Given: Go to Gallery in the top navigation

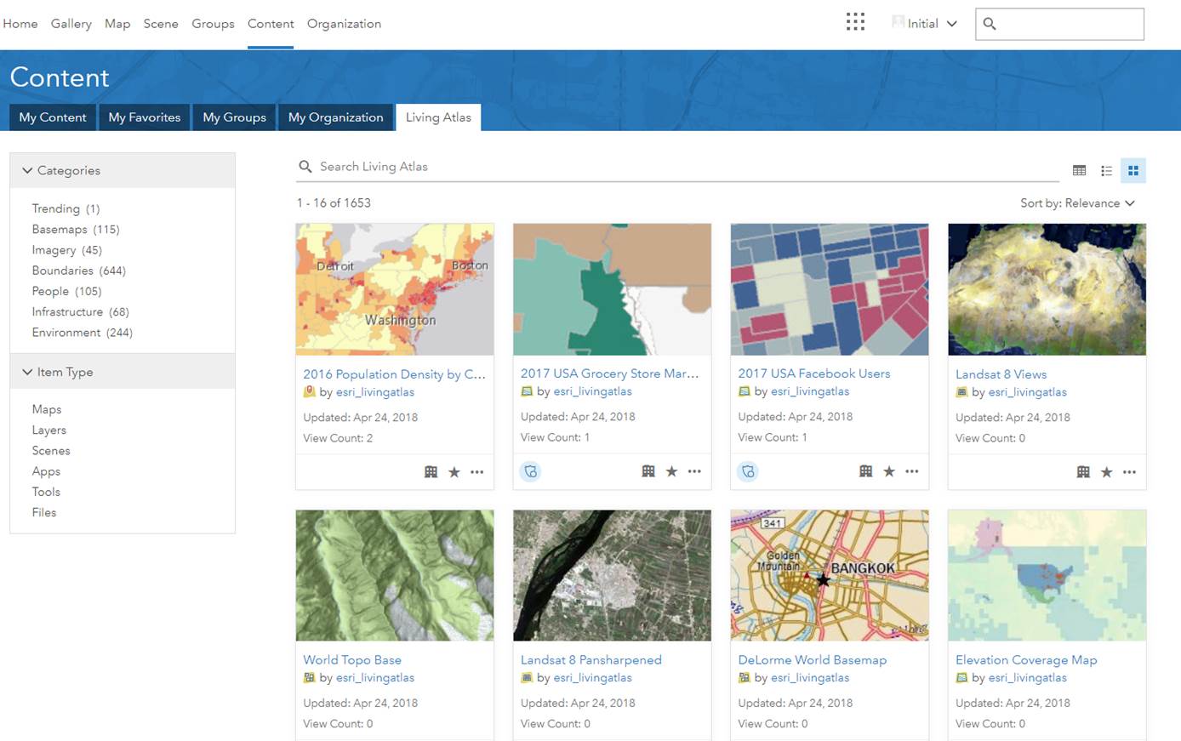Looking at the screenshot, I should (x=71, y=24).
